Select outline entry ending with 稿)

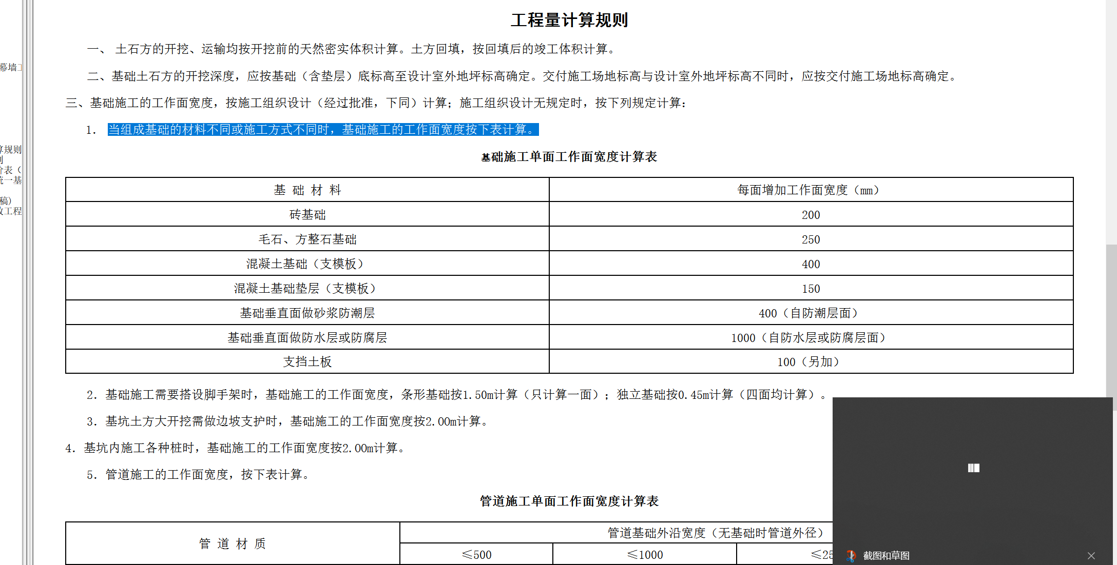coord(6,200)
